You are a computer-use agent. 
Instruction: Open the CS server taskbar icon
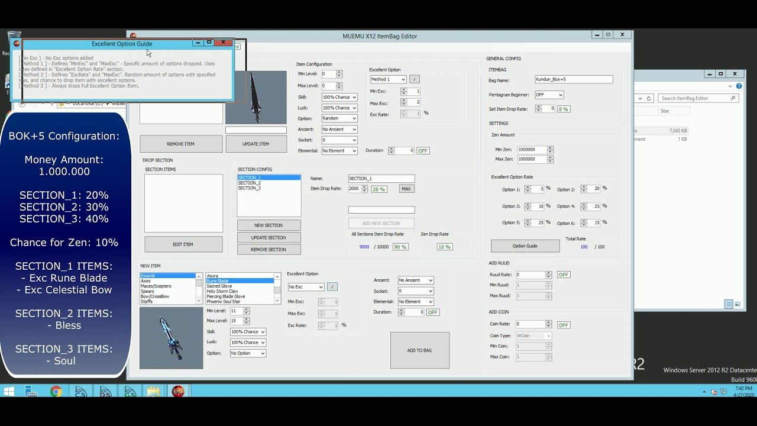(80, 391)
